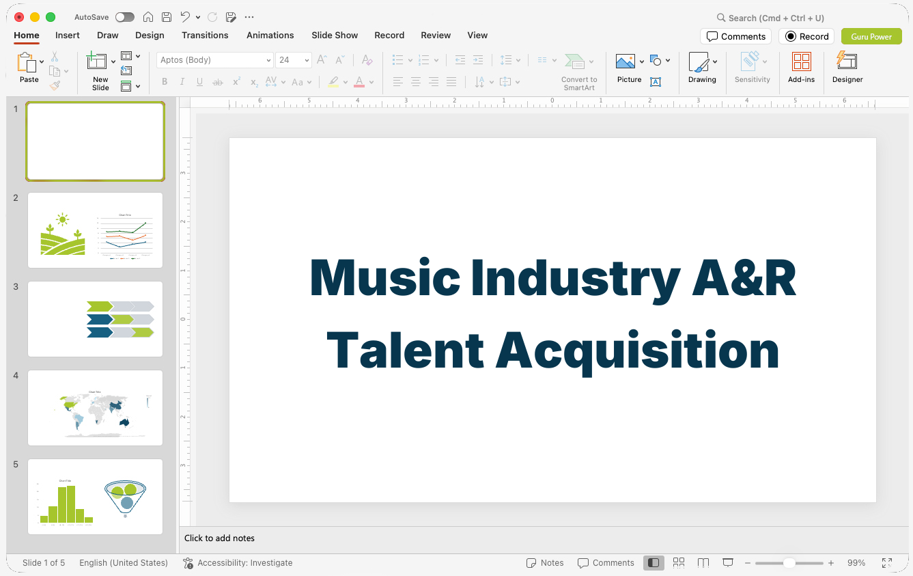Image resolution: width=913 pixels, height=576 pixels.
Task: Open the Review tab
Action: (x=436, y=35)
